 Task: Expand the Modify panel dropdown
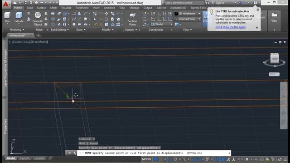[x=108, y=29]
